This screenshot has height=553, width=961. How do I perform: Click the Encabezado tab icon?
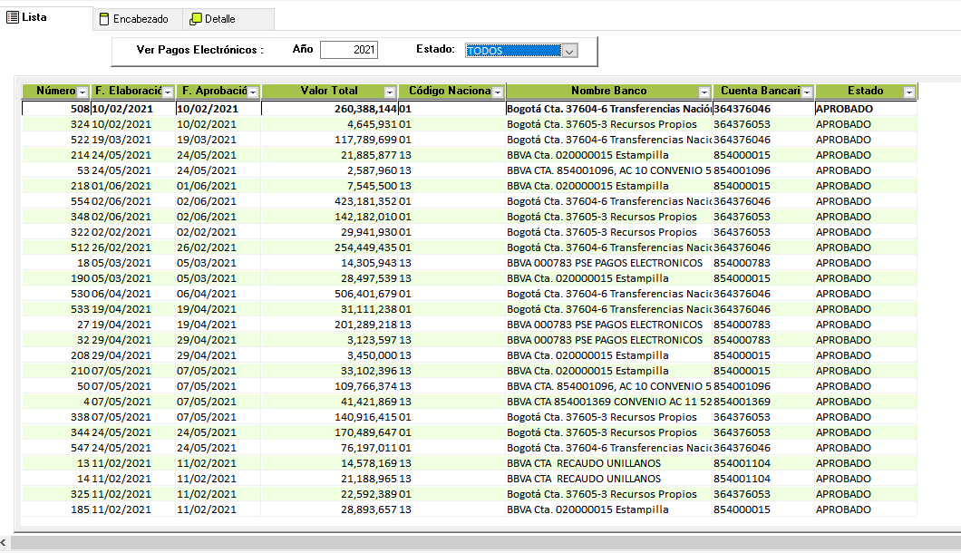104,19
